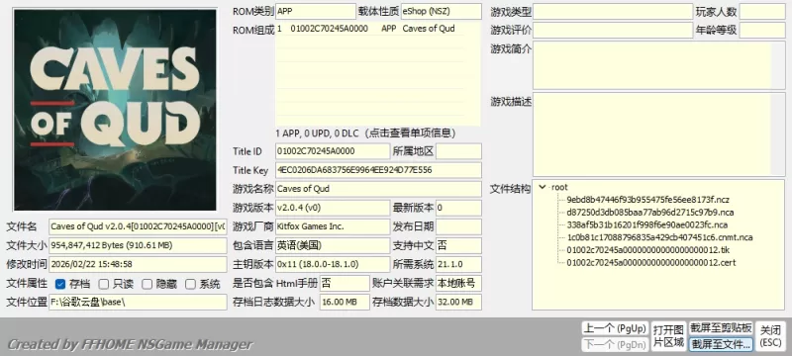Screen dimensions: 792x356
Task: Click the 游戏厂商 field Kitfox Games Inc.
Action: [x=333, y=226]
